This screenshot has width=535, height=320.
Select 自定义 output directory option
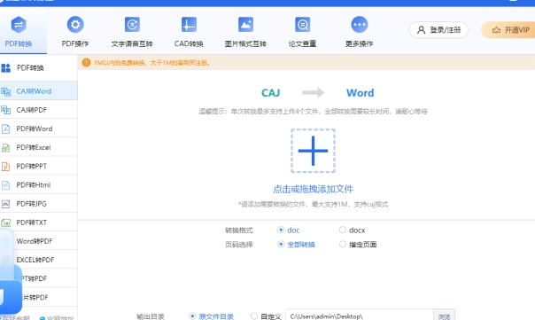(254, 316)
